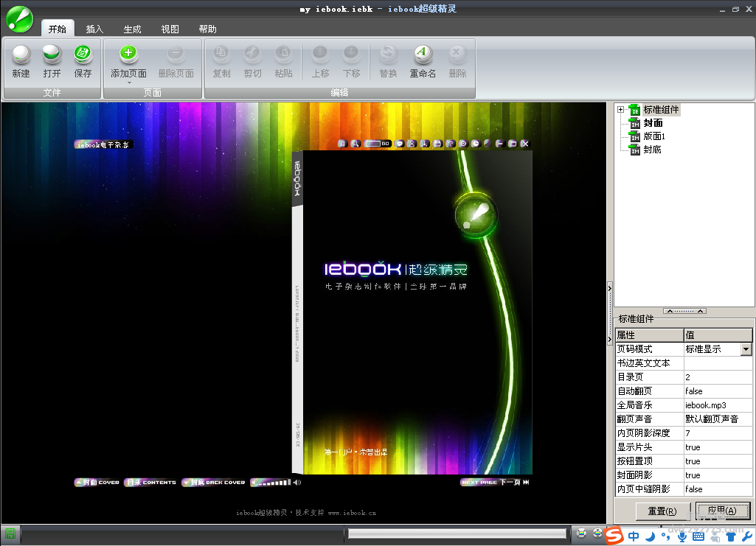The width and height of the screenshot is (756, 546).
Task: Click the preview download icon
Action: (424, 144)
